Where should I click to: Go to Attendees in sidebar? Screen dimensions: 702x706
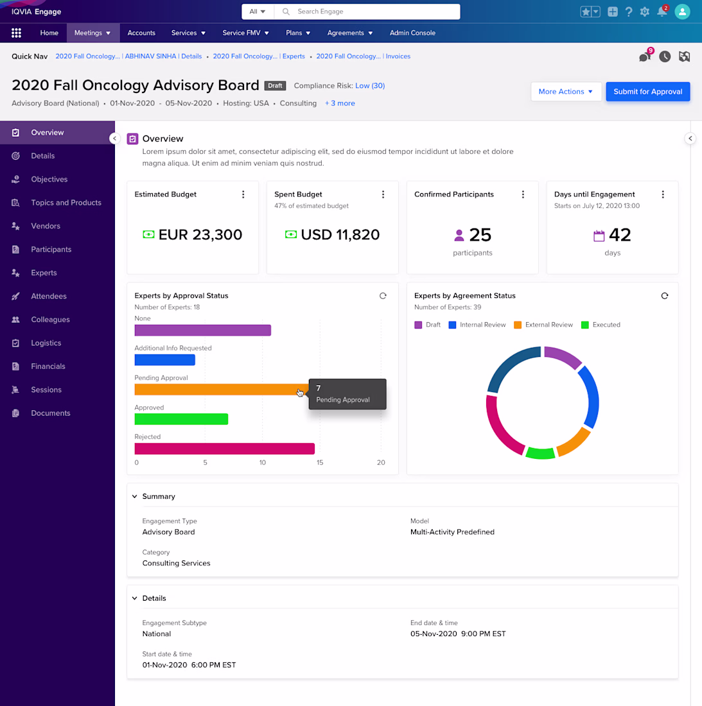click(57, 297)
